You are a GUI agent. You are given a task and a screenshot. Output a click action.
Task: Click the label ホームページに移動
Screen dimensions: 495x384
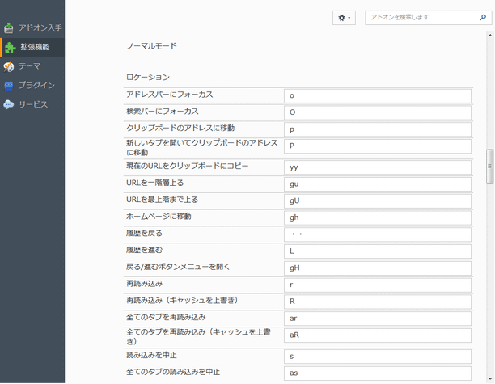(159, 217)
